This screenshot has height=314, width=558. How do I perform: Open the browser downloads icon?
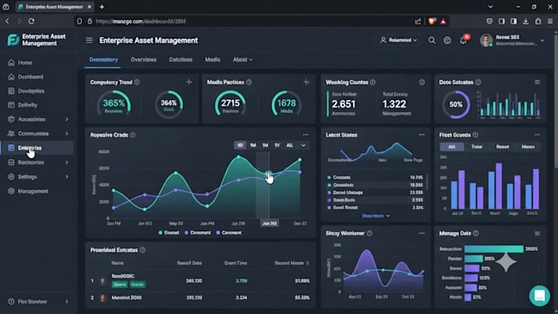click(x=526, y=21)
